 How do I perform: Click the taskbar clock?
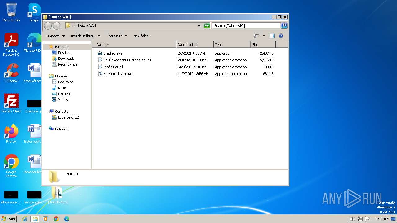(x=381, y=219)
